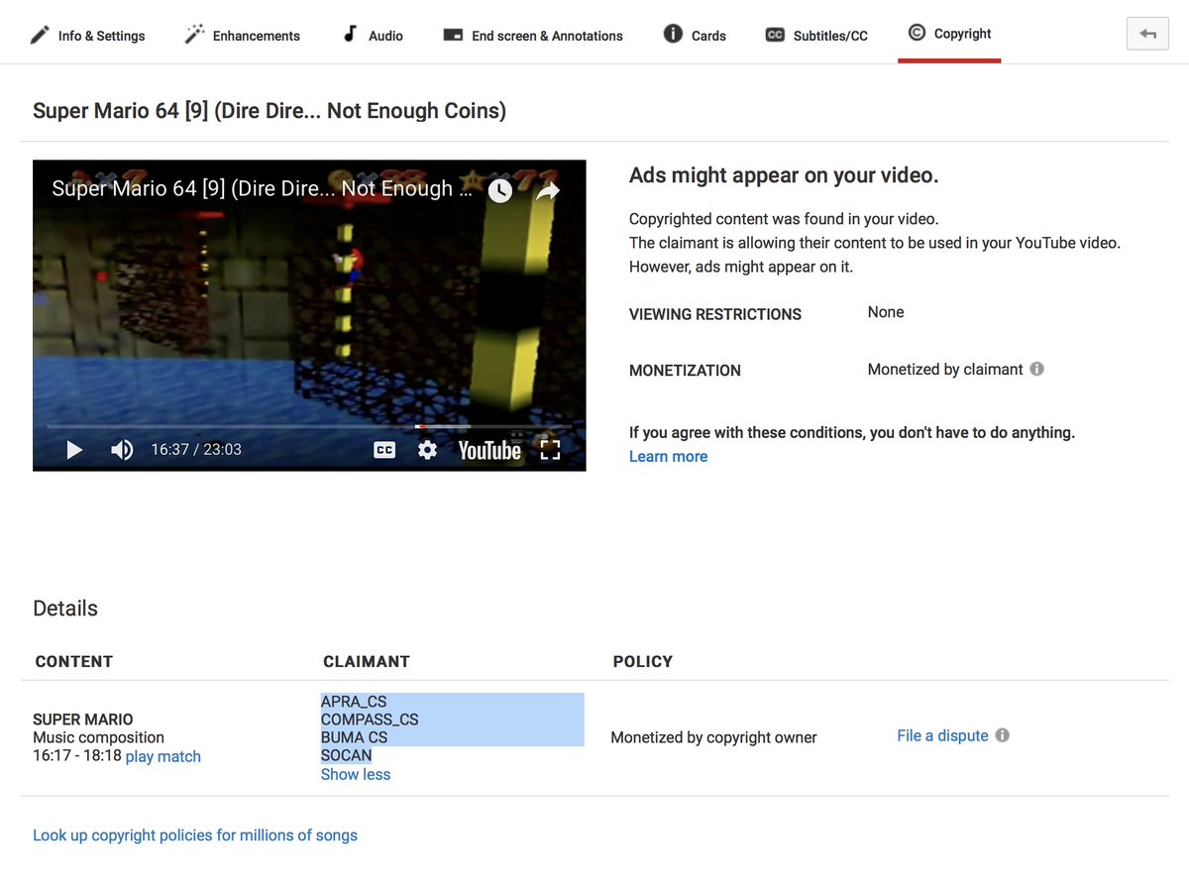Screen dimensions: 1189x889
Task: Click the CC Subtitles tab icon
Action: tap(775, 35)
